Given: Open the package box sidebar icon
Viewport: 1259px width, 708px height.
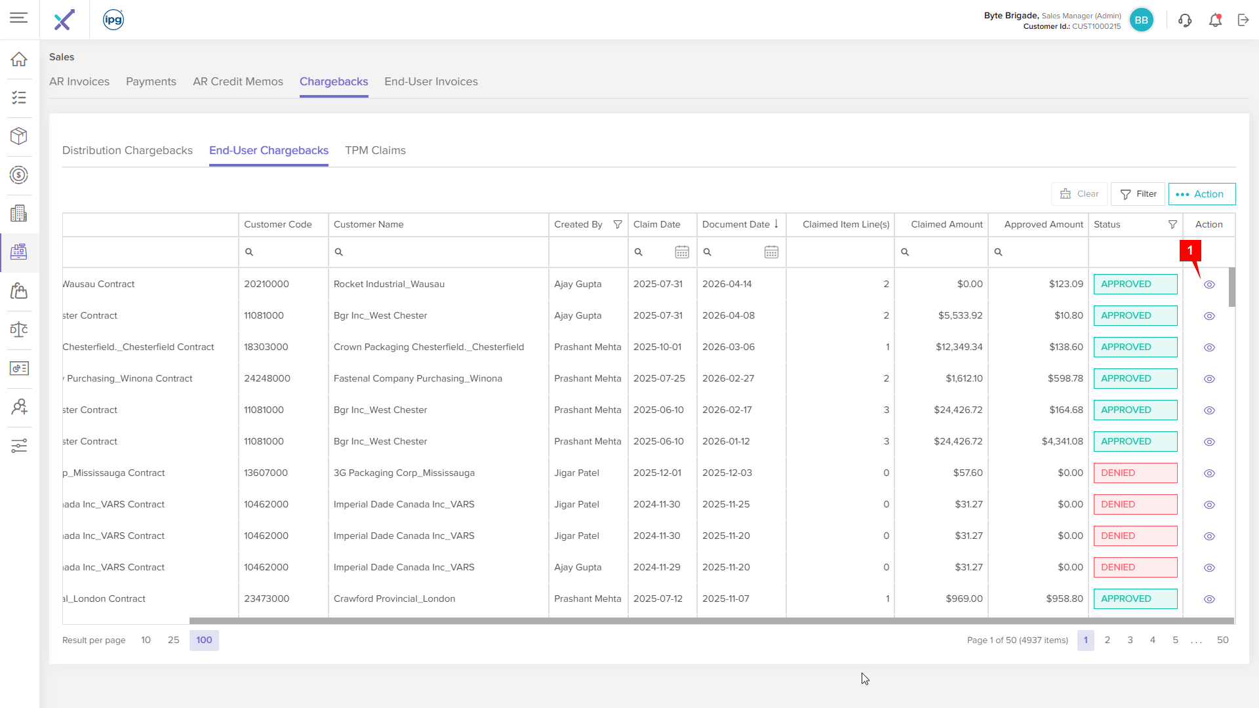Looking at the screenshot, I should pos(19,136).
